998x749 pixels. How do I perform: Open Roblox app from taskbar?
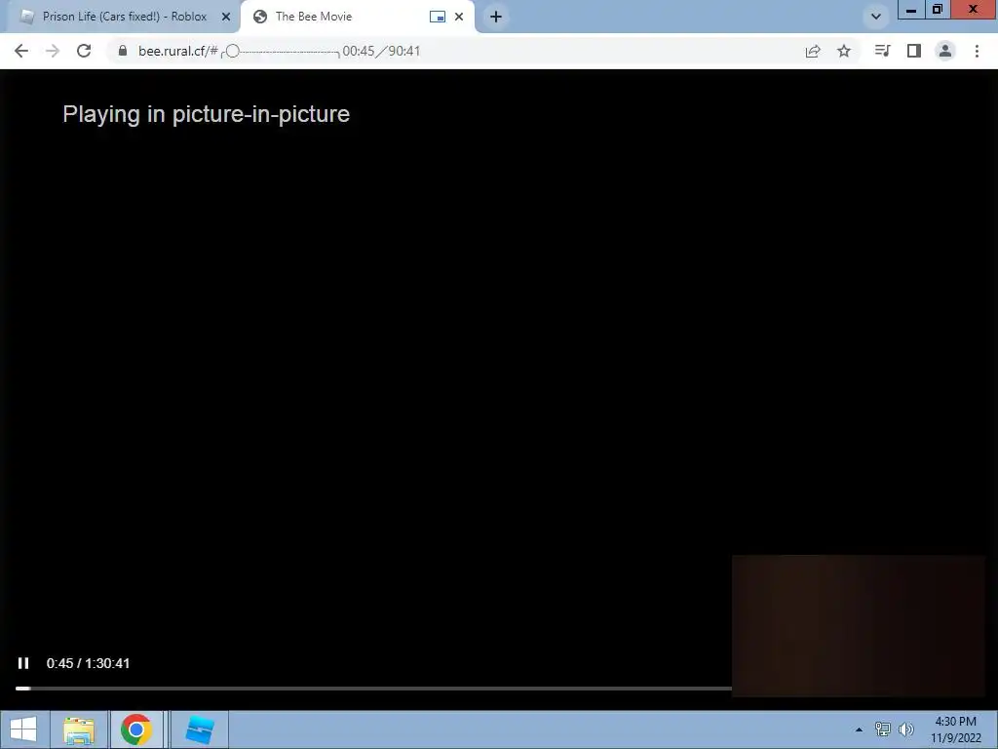200,729
